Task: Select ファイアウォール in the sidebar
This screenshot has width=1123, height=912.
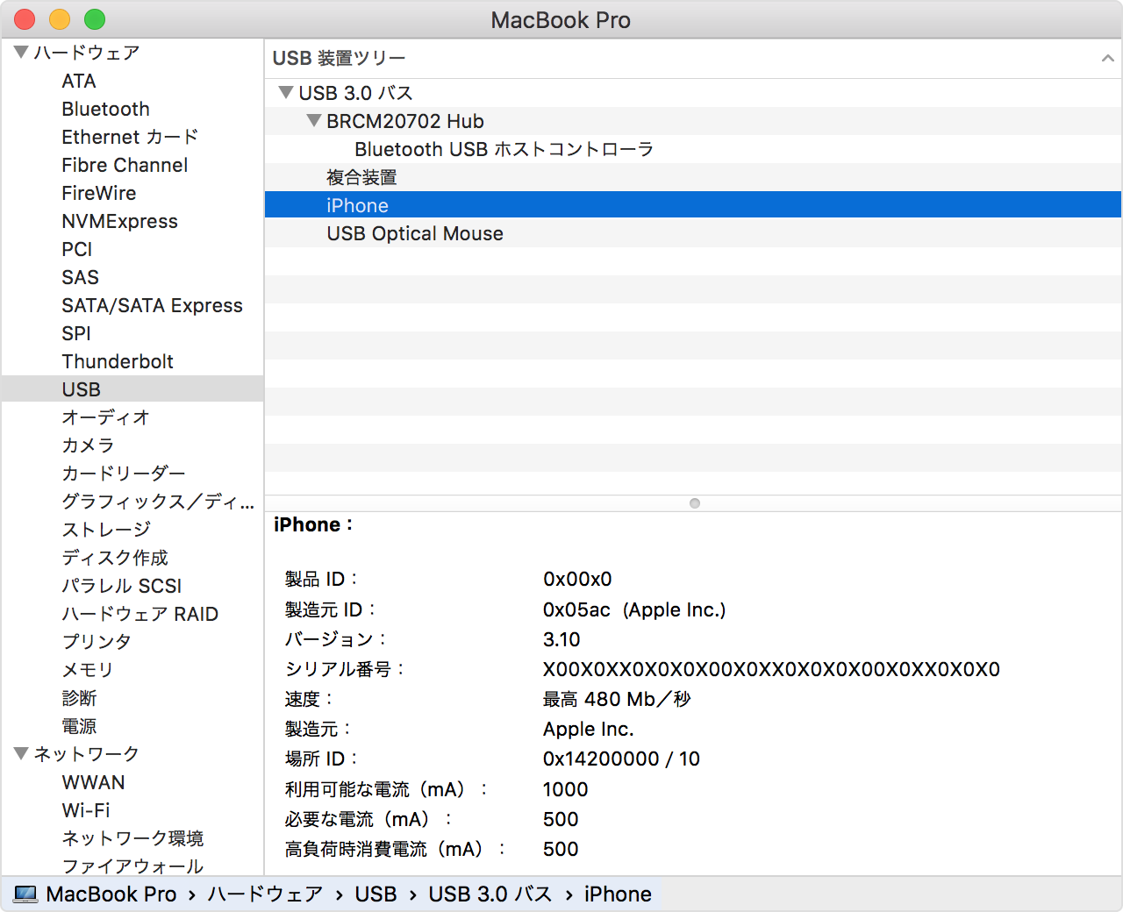Action: 132,866
